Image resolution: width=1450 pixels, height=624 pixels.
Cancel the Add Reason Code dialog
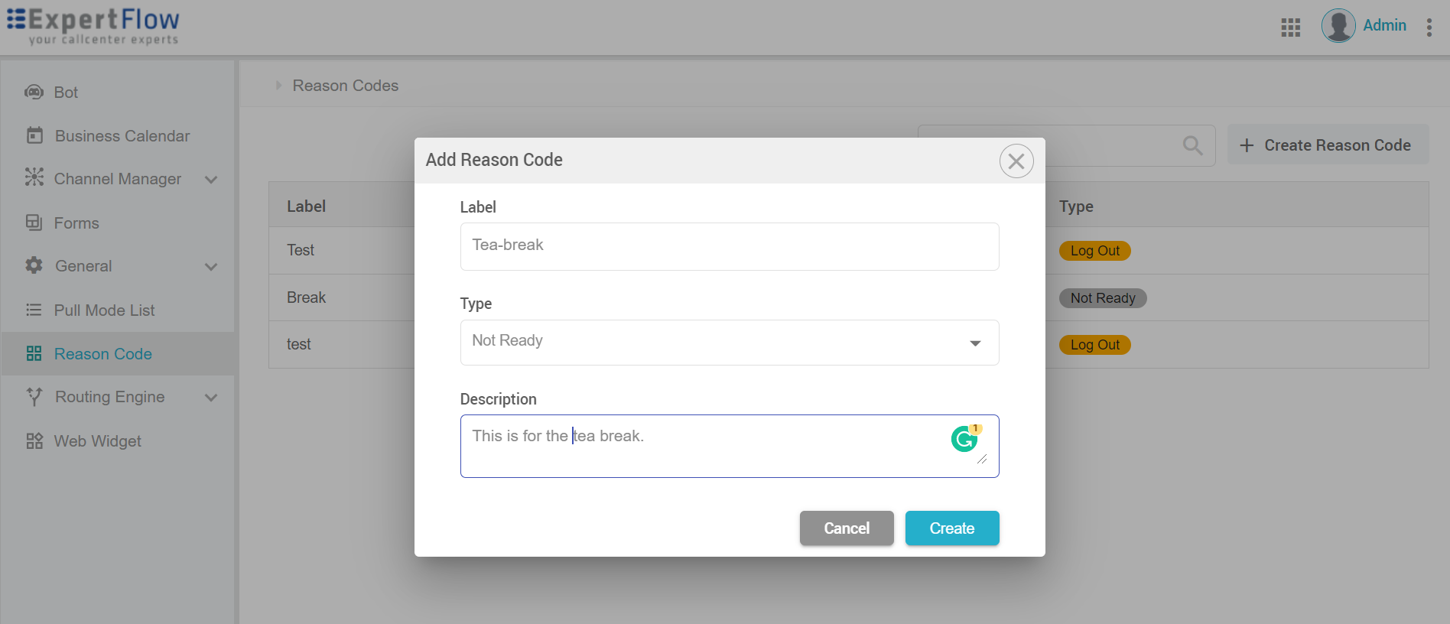[846, 528]
